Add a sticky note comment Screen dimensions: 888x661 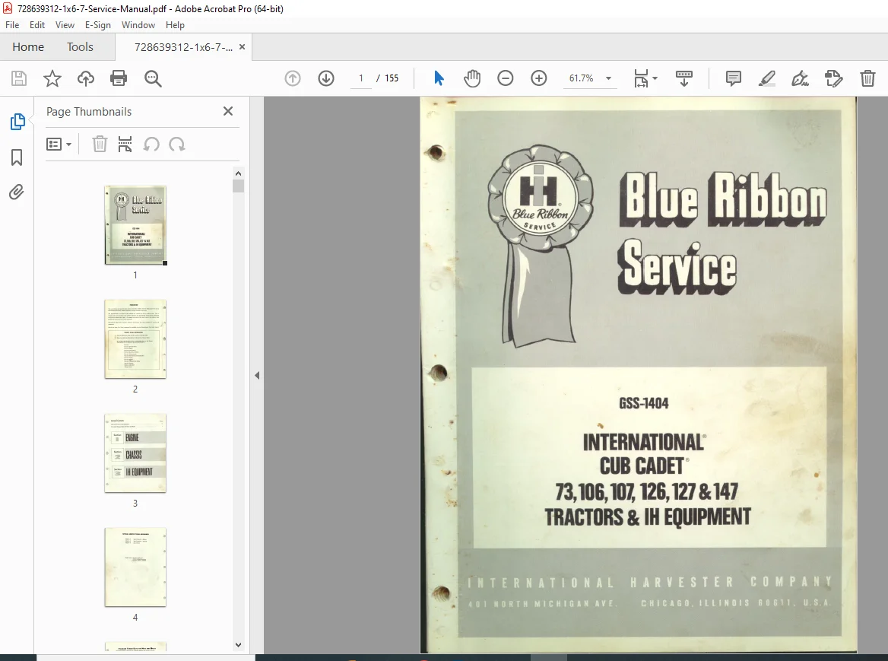point(734,78)
